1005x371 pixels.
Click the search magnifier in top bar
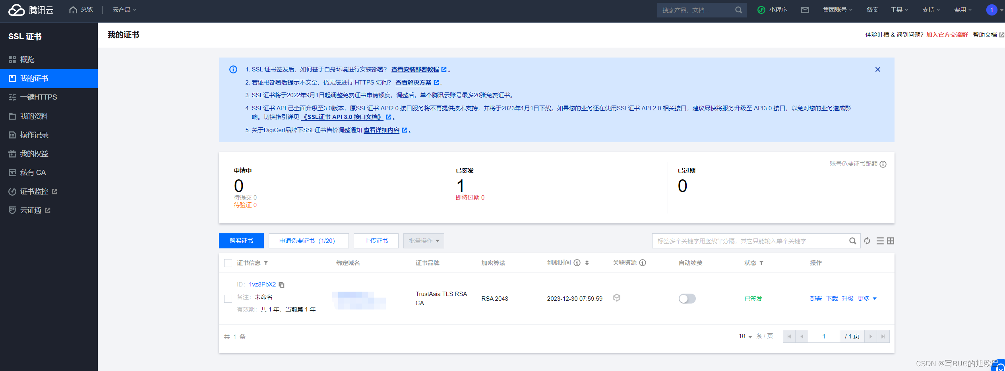tap(738, 10)
